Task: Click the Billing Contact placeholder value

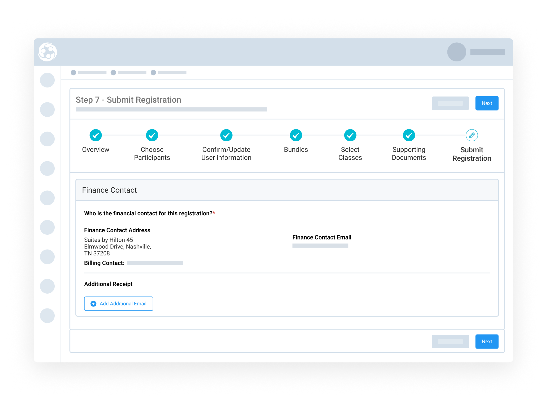Action: point(155,263)
